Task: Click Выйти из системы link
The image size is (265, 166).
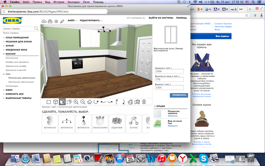Action: pos(161,18)
